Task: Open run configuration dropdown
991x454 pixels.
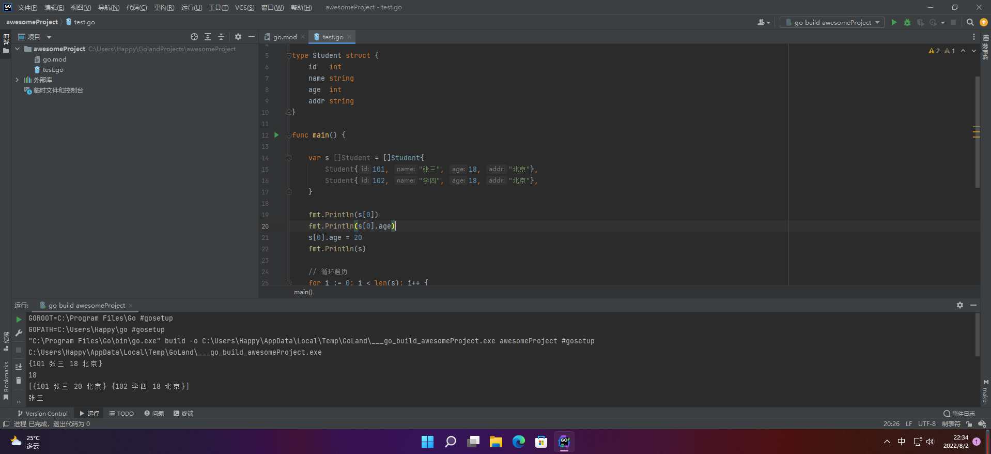Action: pos(832,22)
